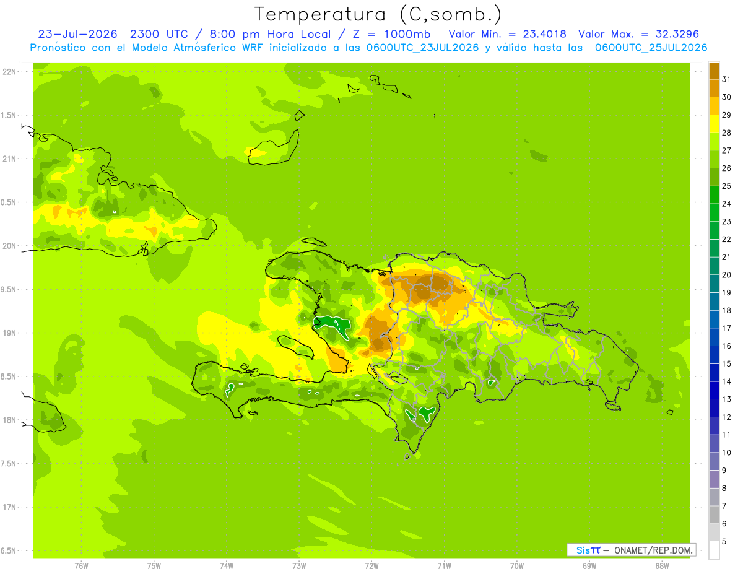The image size is (743, 574).
Task: Click the '17N' latitude axis label
Action: (11, 507)
